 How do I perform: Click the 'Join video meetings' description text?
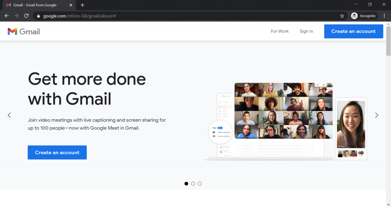(x=97, y=124)
